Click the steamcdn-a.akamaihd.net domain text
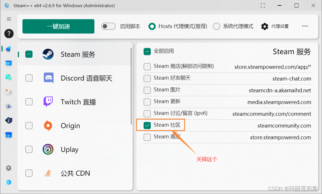322x194 pixels. [x=280, y=90]
